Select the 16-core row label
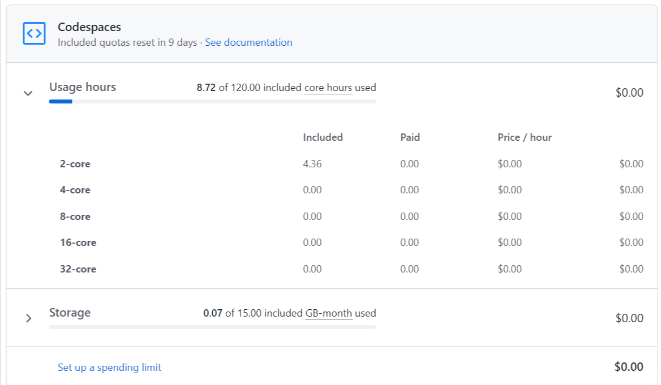Image resolution: width=661 pixels, height=385 pixels. pos(78,243)
